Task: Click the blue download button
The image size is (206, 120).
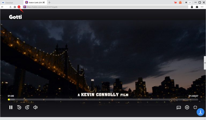Action: coord(200,112)
